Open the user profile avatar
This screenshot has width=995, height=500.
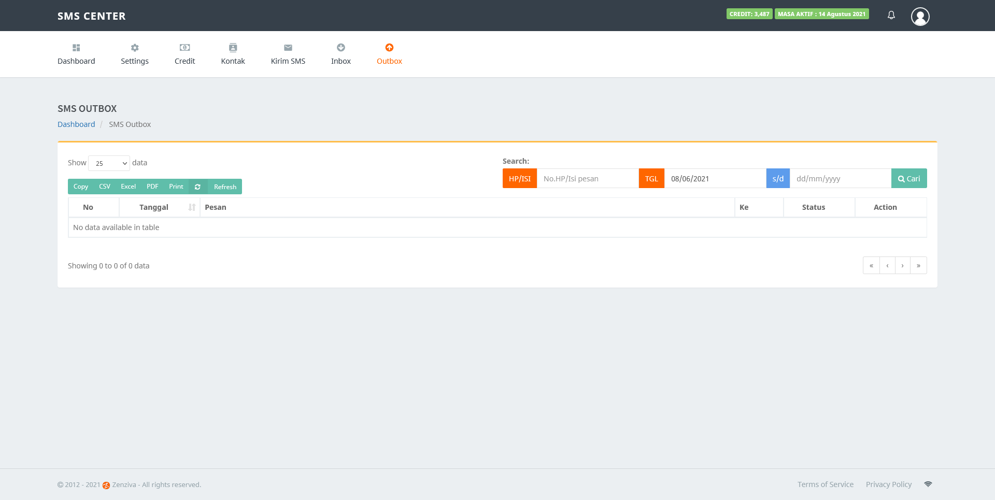[x=920, y=17]
